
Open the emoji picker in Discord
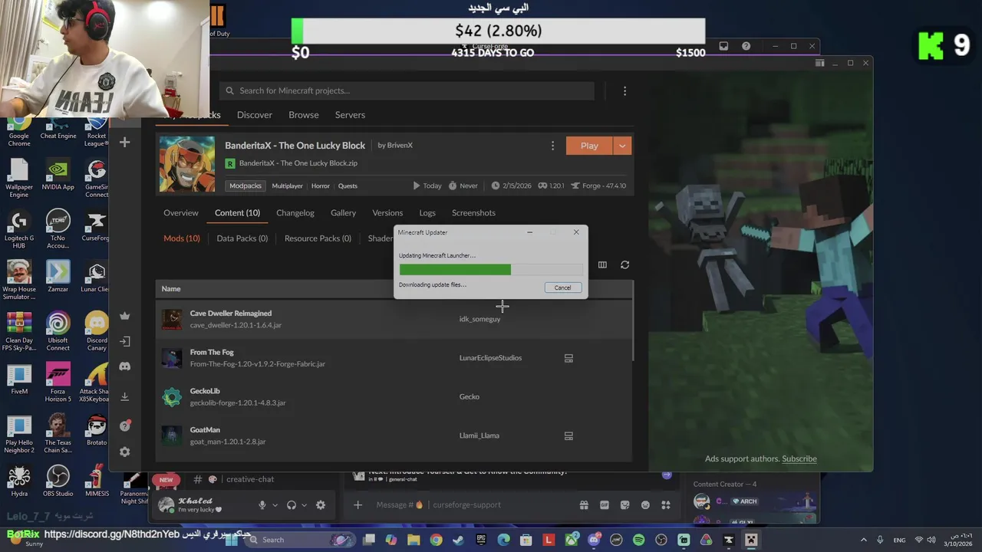coord(645,505)
